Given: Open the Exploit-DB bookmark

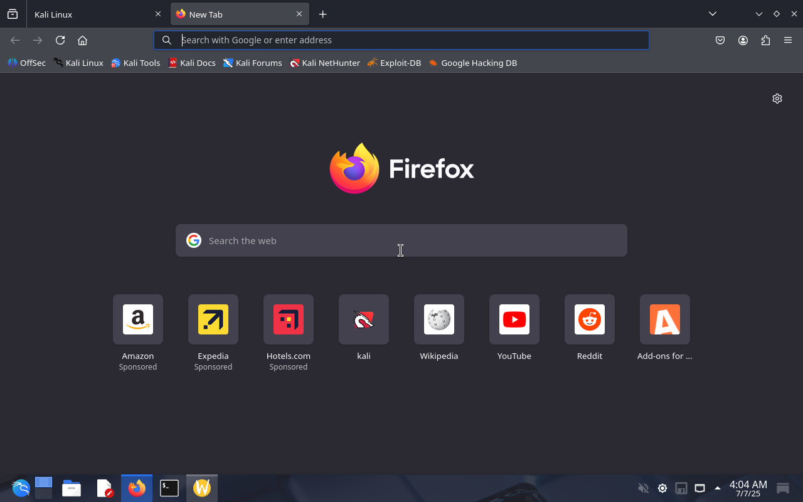Looking at the screenshot, I should (395, 63).
